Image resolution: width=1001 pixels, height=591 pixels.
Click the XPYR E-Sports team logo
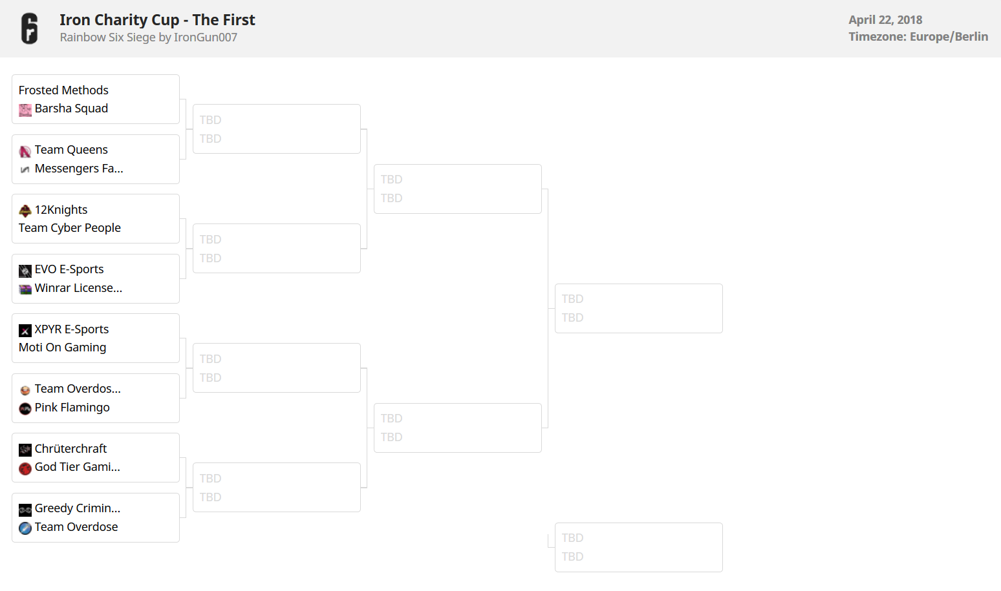25,331
